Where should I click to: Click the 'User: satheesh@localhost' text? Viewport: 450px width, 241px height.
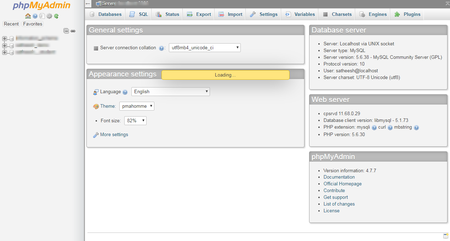pos(351,71)
